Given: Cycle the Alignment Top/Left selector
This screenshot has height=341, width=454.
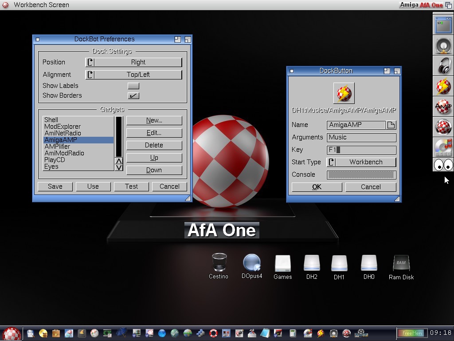Looking at the screenshot, I should click(133, 75).
